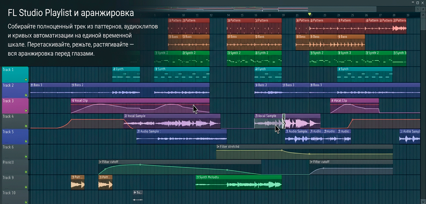Click the up-arrow button below the pin button
The image size is (426, 204).
coord(423,15)
